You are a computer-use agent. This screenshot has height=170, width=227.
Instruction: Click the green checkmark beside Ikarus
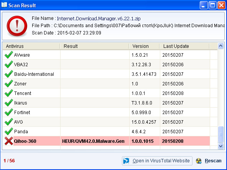9,103
